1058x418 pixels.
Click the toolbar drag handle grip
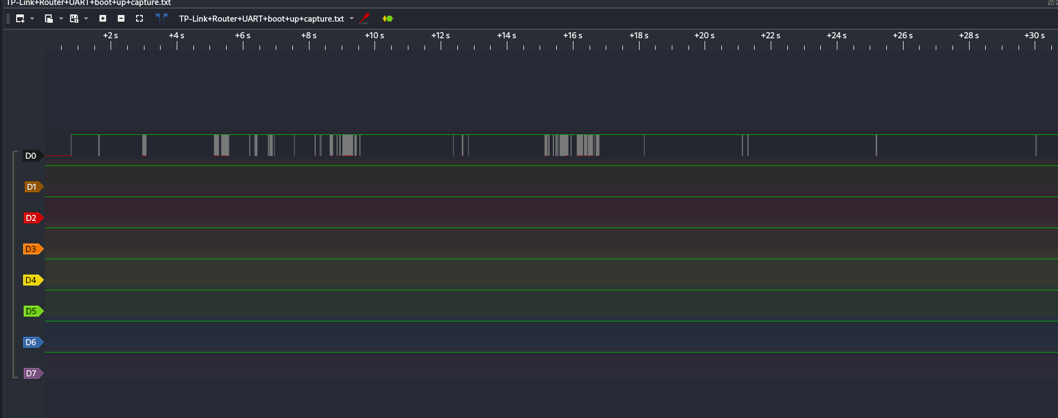pyautogui.click(x=8, y=19)
